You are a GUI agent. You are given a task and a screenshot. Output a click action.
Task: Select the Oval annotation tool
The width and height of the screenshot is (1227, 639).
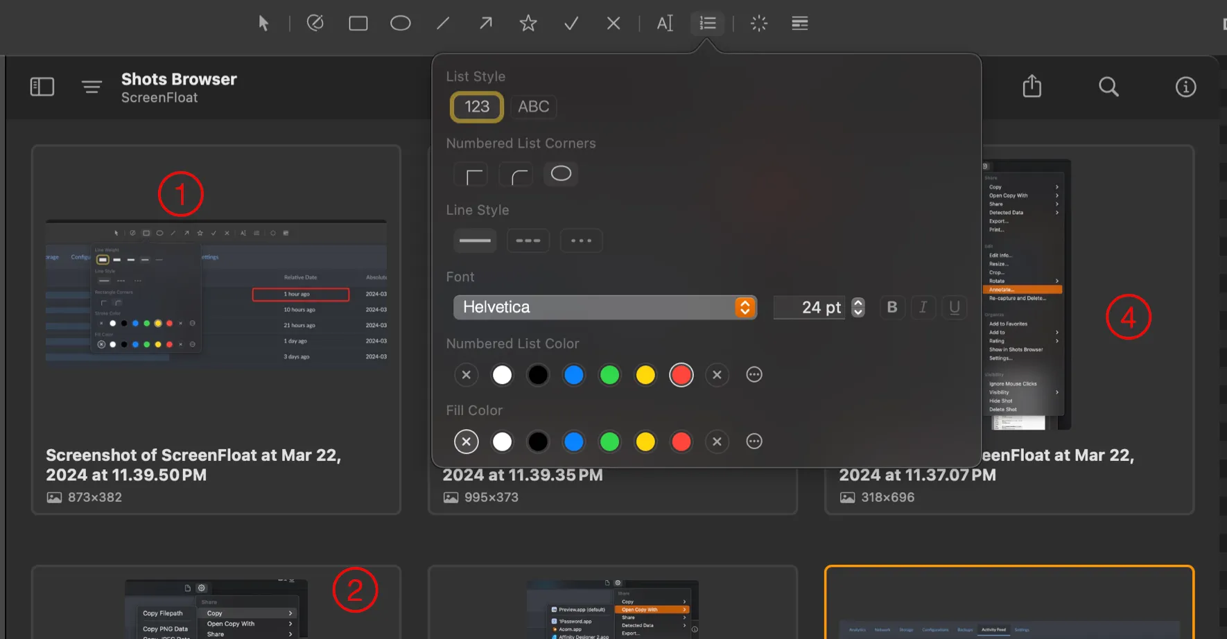tap(401, 23)
